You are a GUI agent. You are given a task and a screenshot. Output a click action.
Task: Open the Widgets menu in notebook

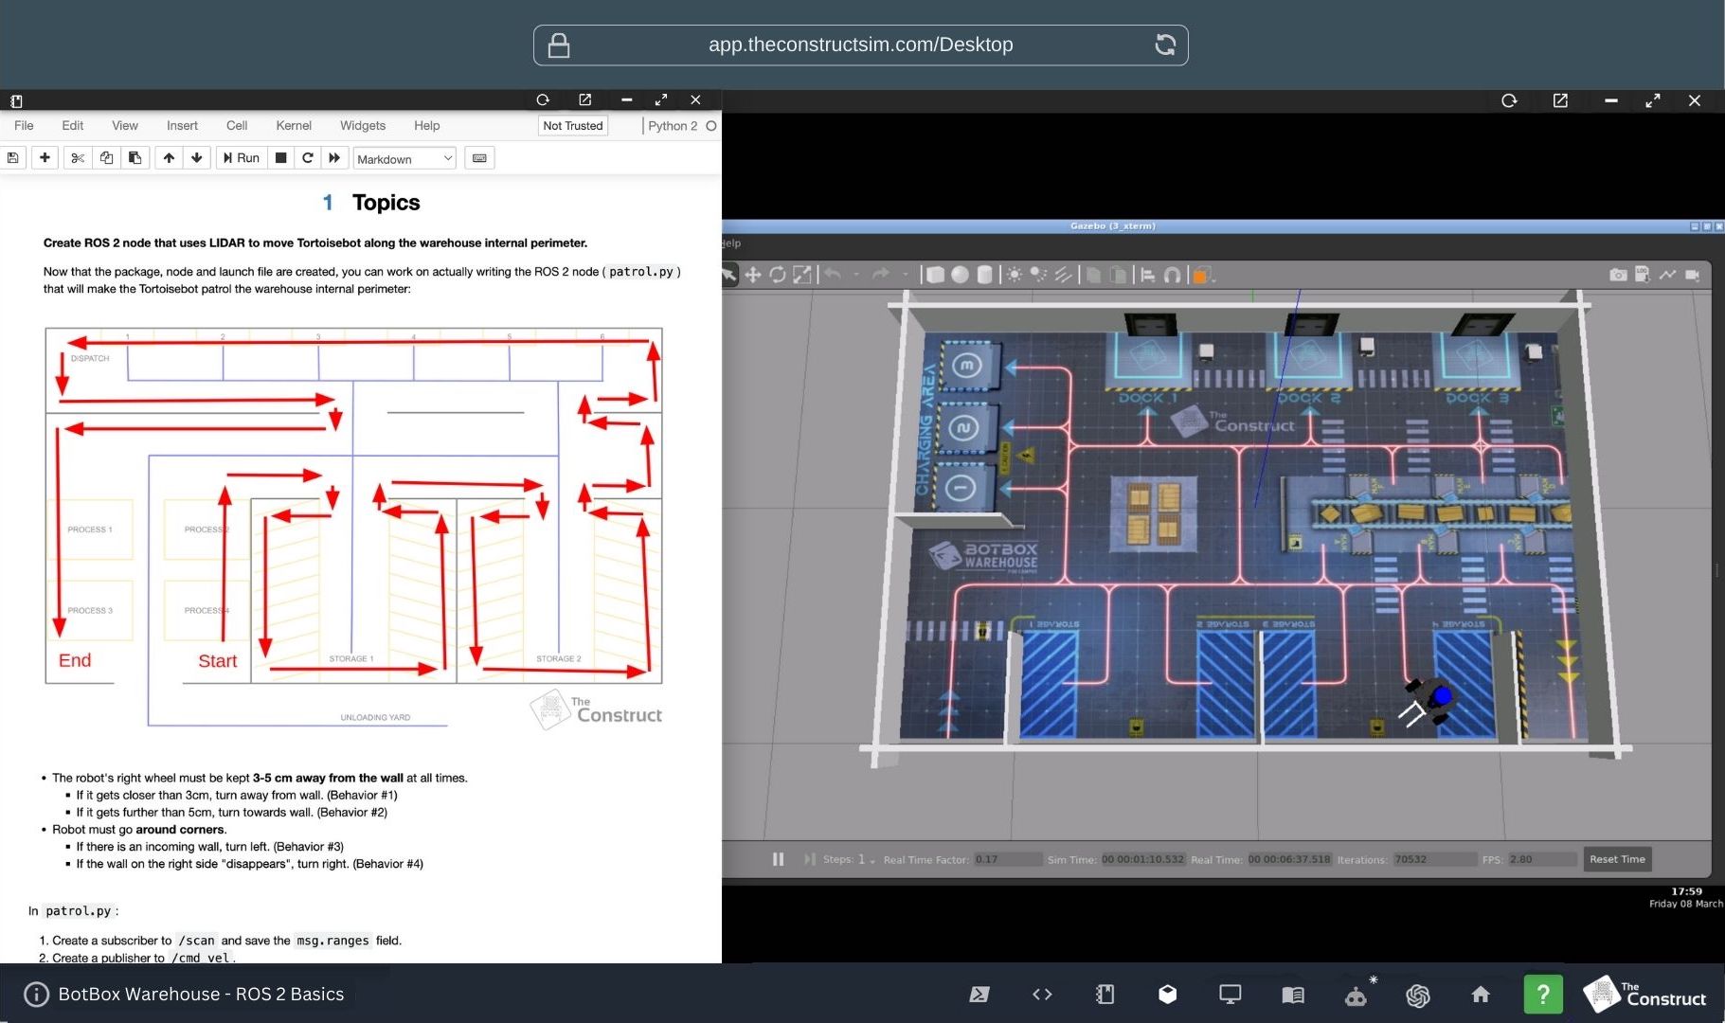click(363, 125)
